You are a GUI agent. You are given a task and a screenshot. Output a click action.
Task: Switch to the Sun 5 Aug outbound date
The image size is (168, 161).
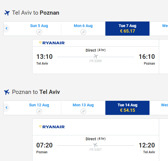click(x=39, y=28)
